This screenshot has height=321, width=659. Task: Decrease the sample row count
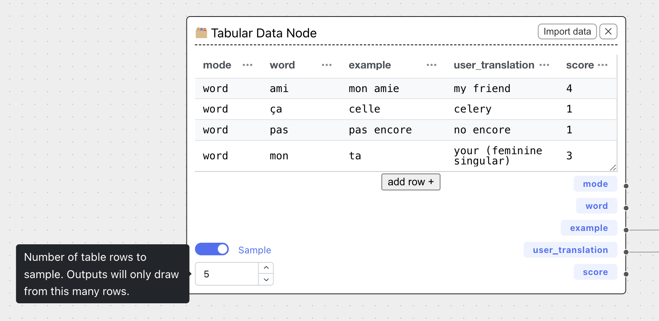pyautogui.click(x=266, y=280)
